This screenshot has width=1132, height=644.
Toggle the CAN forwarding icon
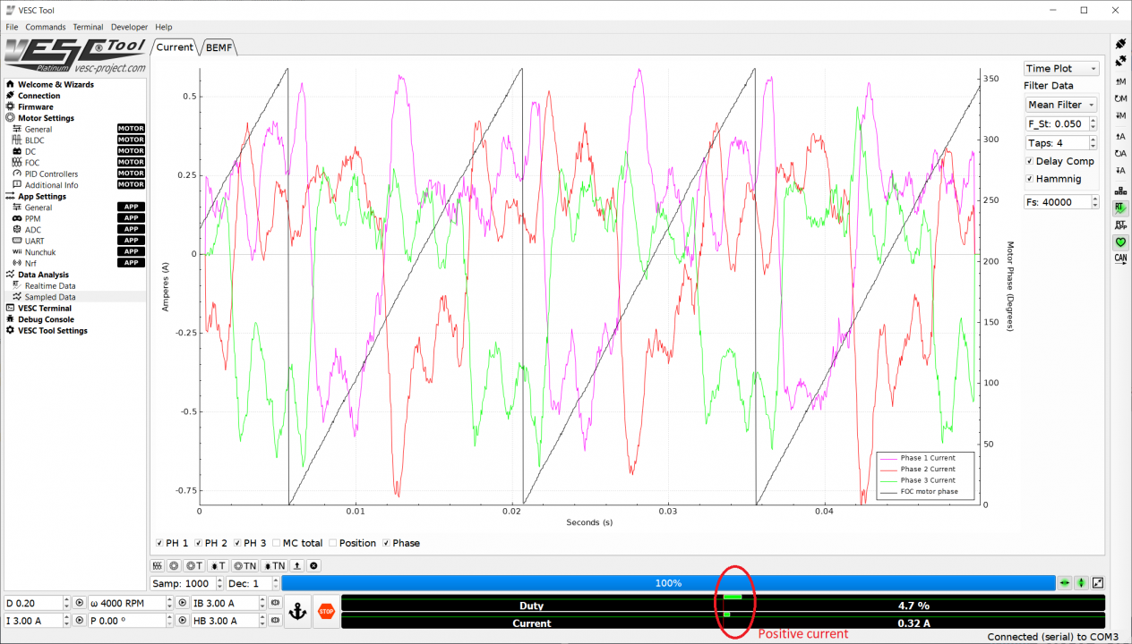(1120, 258)
